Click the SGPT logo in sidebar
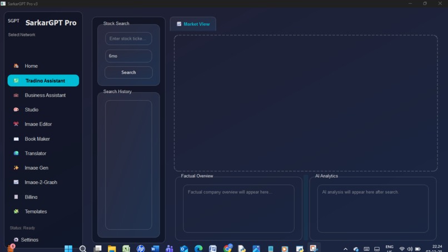This screenshot has height=252, width=448. click(13, 21)
